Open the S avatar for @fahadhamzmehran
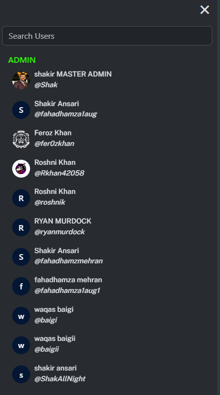220x395 pixels. tap(21, 257)
